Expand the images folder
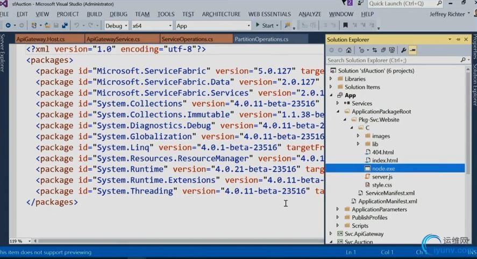The height and width of the screenshot is (259, 477). click(358, 136)
